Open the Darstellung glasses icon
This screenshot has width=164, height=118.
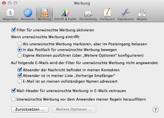[x=88, y=13]
